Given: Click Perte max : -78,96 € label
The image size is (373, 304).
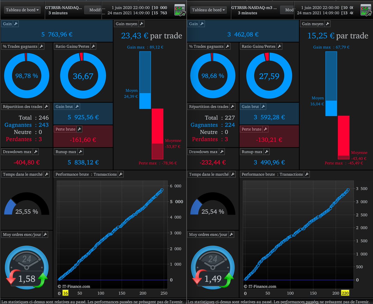Looking at the screenshot, I should tap(158, 163).
